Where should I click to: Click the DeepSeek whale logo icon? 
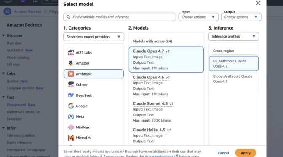71,95
